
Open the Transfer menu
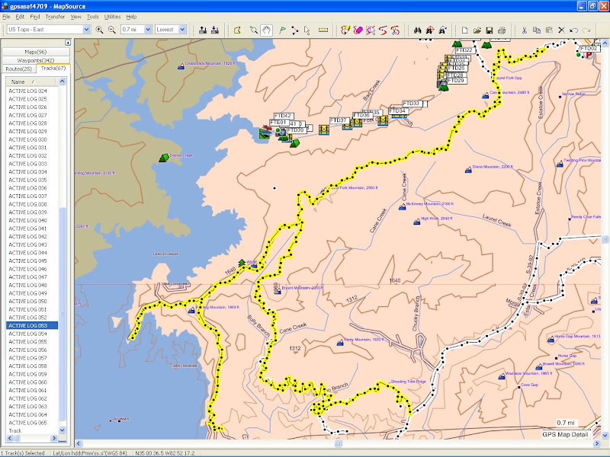[55, 17]
